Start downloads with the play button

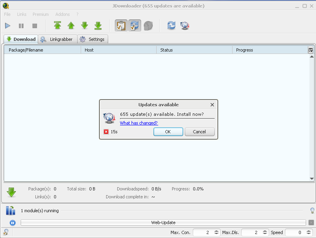click(8, 26)
